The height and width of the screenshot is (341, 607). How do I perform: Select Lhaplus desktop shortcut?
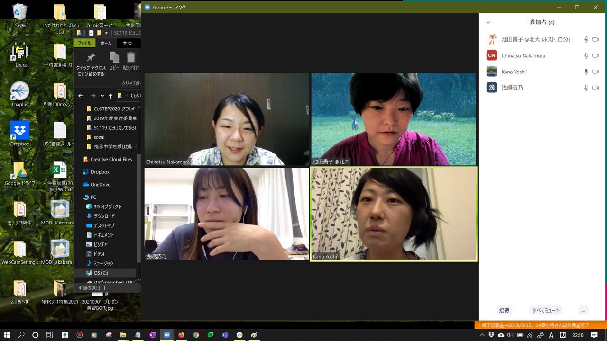click(19, 94)
